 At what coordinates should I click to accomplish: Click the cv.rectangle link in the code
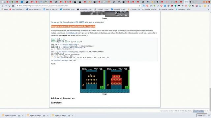click(60, 57)
